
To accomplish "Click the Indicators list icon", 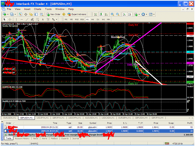I will pos(136,14).
